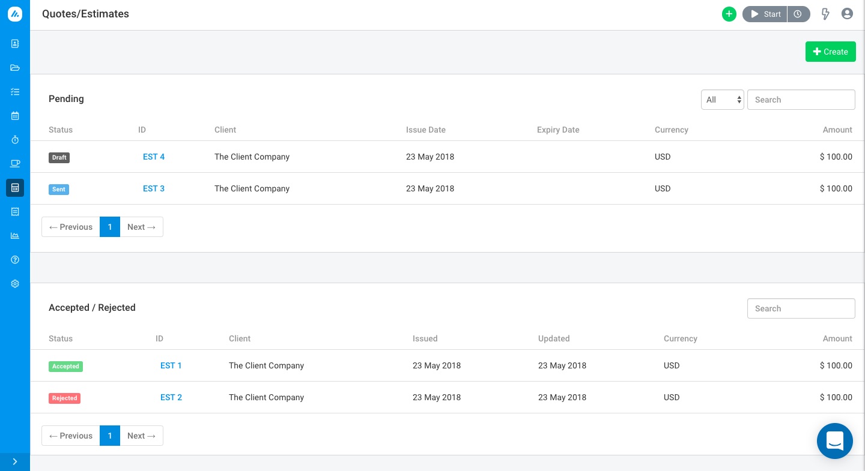Open the lightning bolt activity icon
The image size is (865, 471).
[x=825, y=14]
